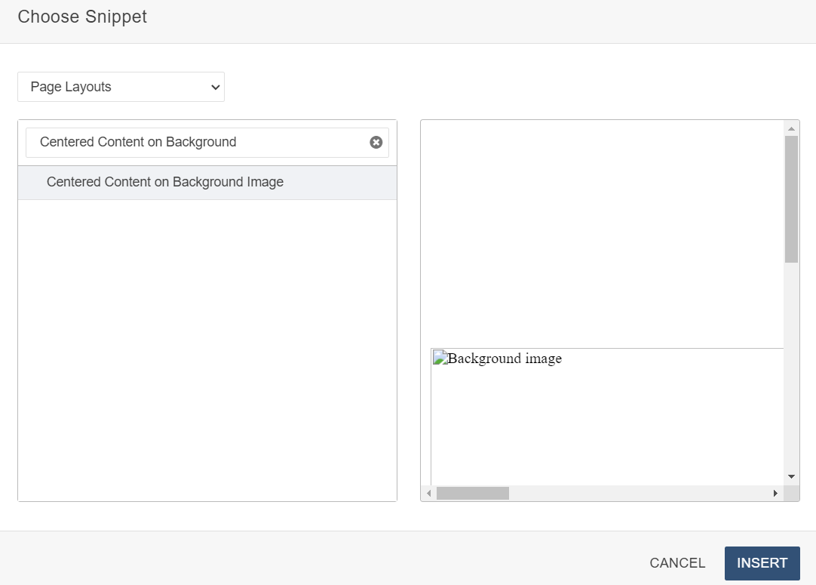Select the category combo box showing Page Layouts
This screenshot has height=585, width=816.
tap(121, 86)
